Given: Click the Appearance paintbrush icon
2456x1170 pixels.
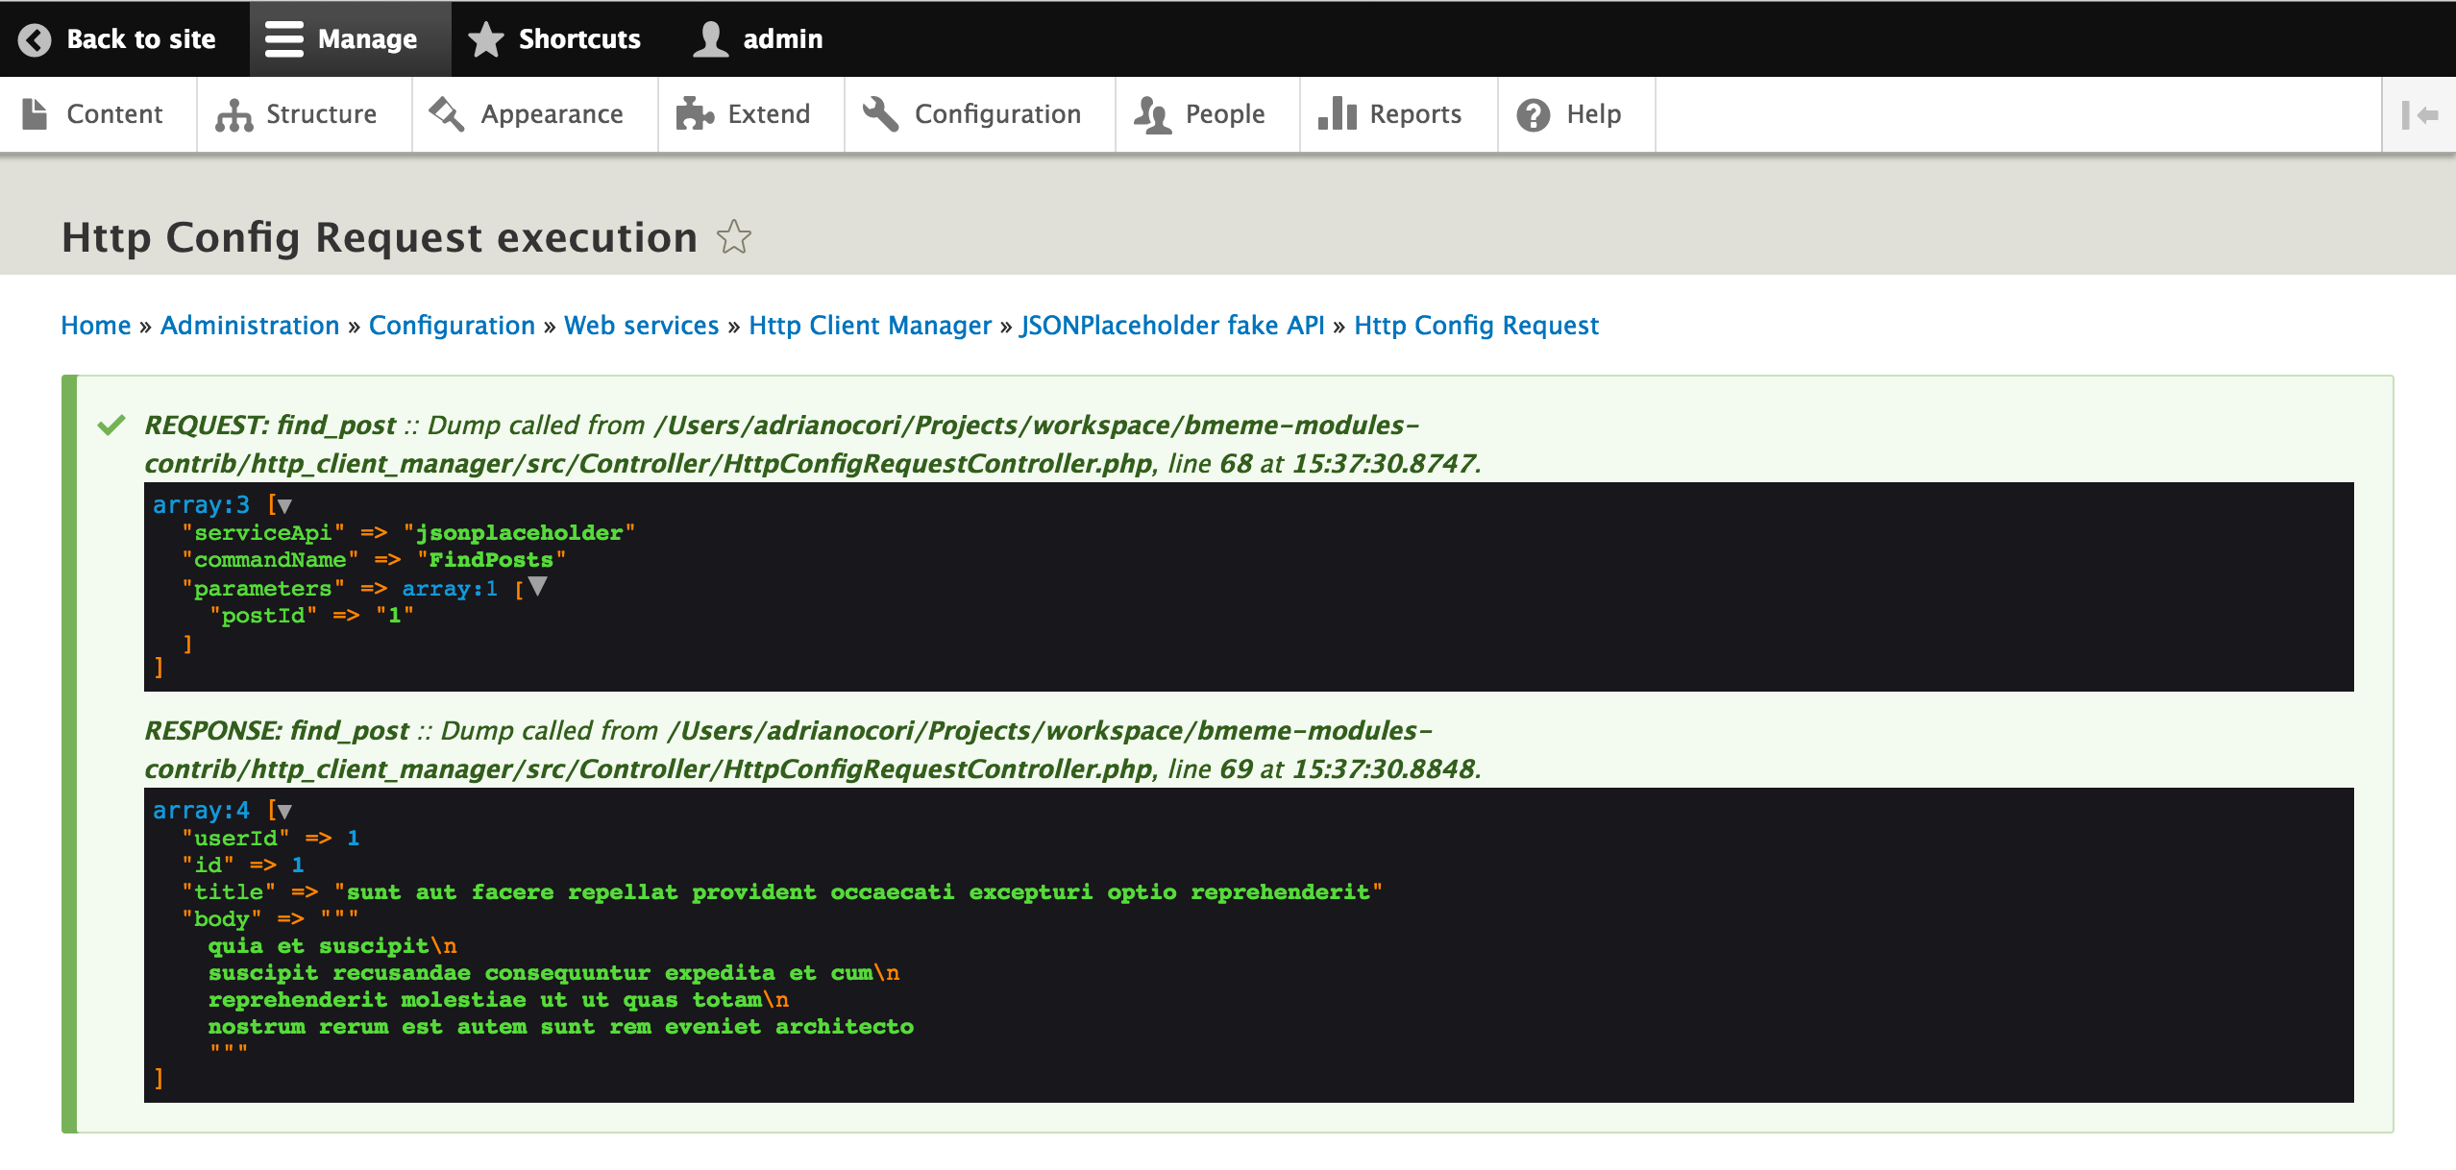Looking at the screenshot, I should pyautogui.click(x=447, y=114).
